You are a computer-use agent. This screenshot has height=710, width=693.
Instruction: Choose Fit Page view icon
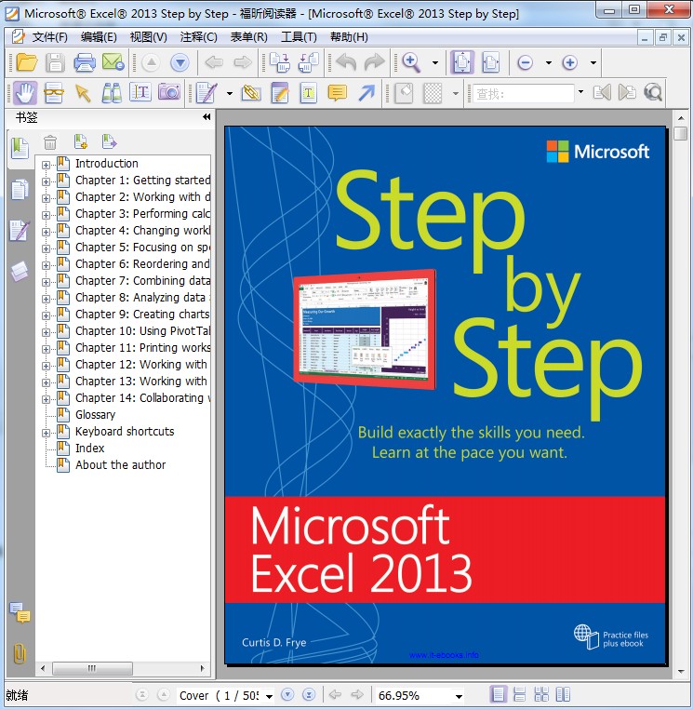(462, 62)
